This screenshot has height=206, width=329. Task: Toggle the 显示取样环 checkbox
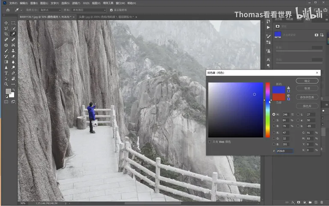[111, 10]
